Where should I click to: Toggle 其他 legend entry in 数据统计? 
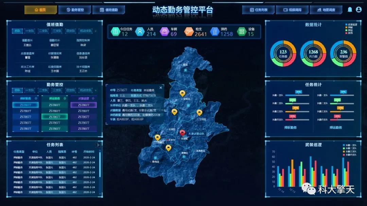349,33
